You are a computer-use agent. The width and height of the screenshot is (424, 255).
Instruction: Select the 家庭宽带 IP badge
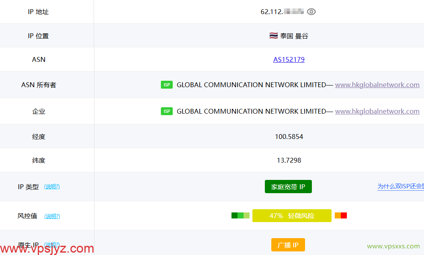coord(288,186)
